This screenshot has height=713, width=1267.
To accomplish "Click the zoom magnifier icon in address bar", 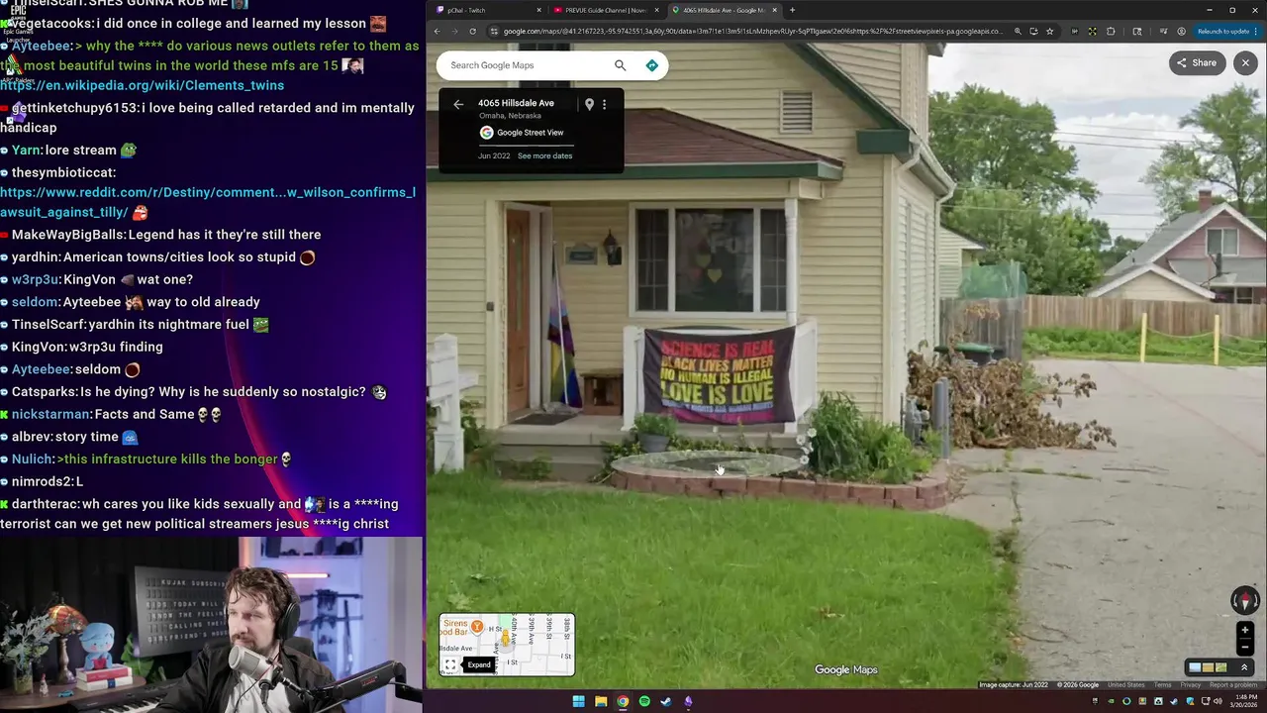I will pos(1018,32).
